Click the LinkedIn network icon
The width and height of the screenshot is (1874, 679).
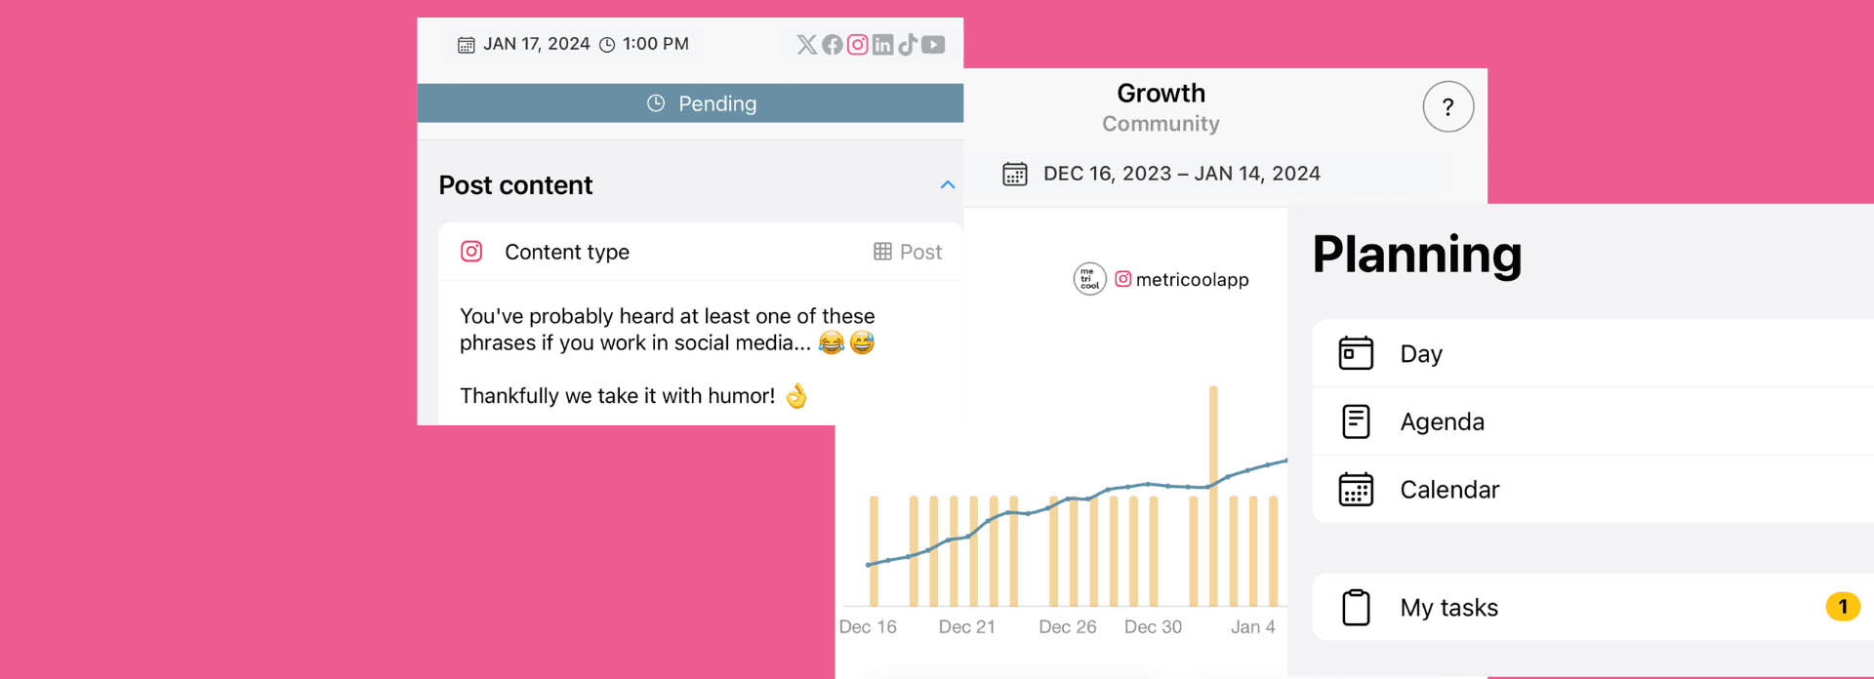coord(882,45)
